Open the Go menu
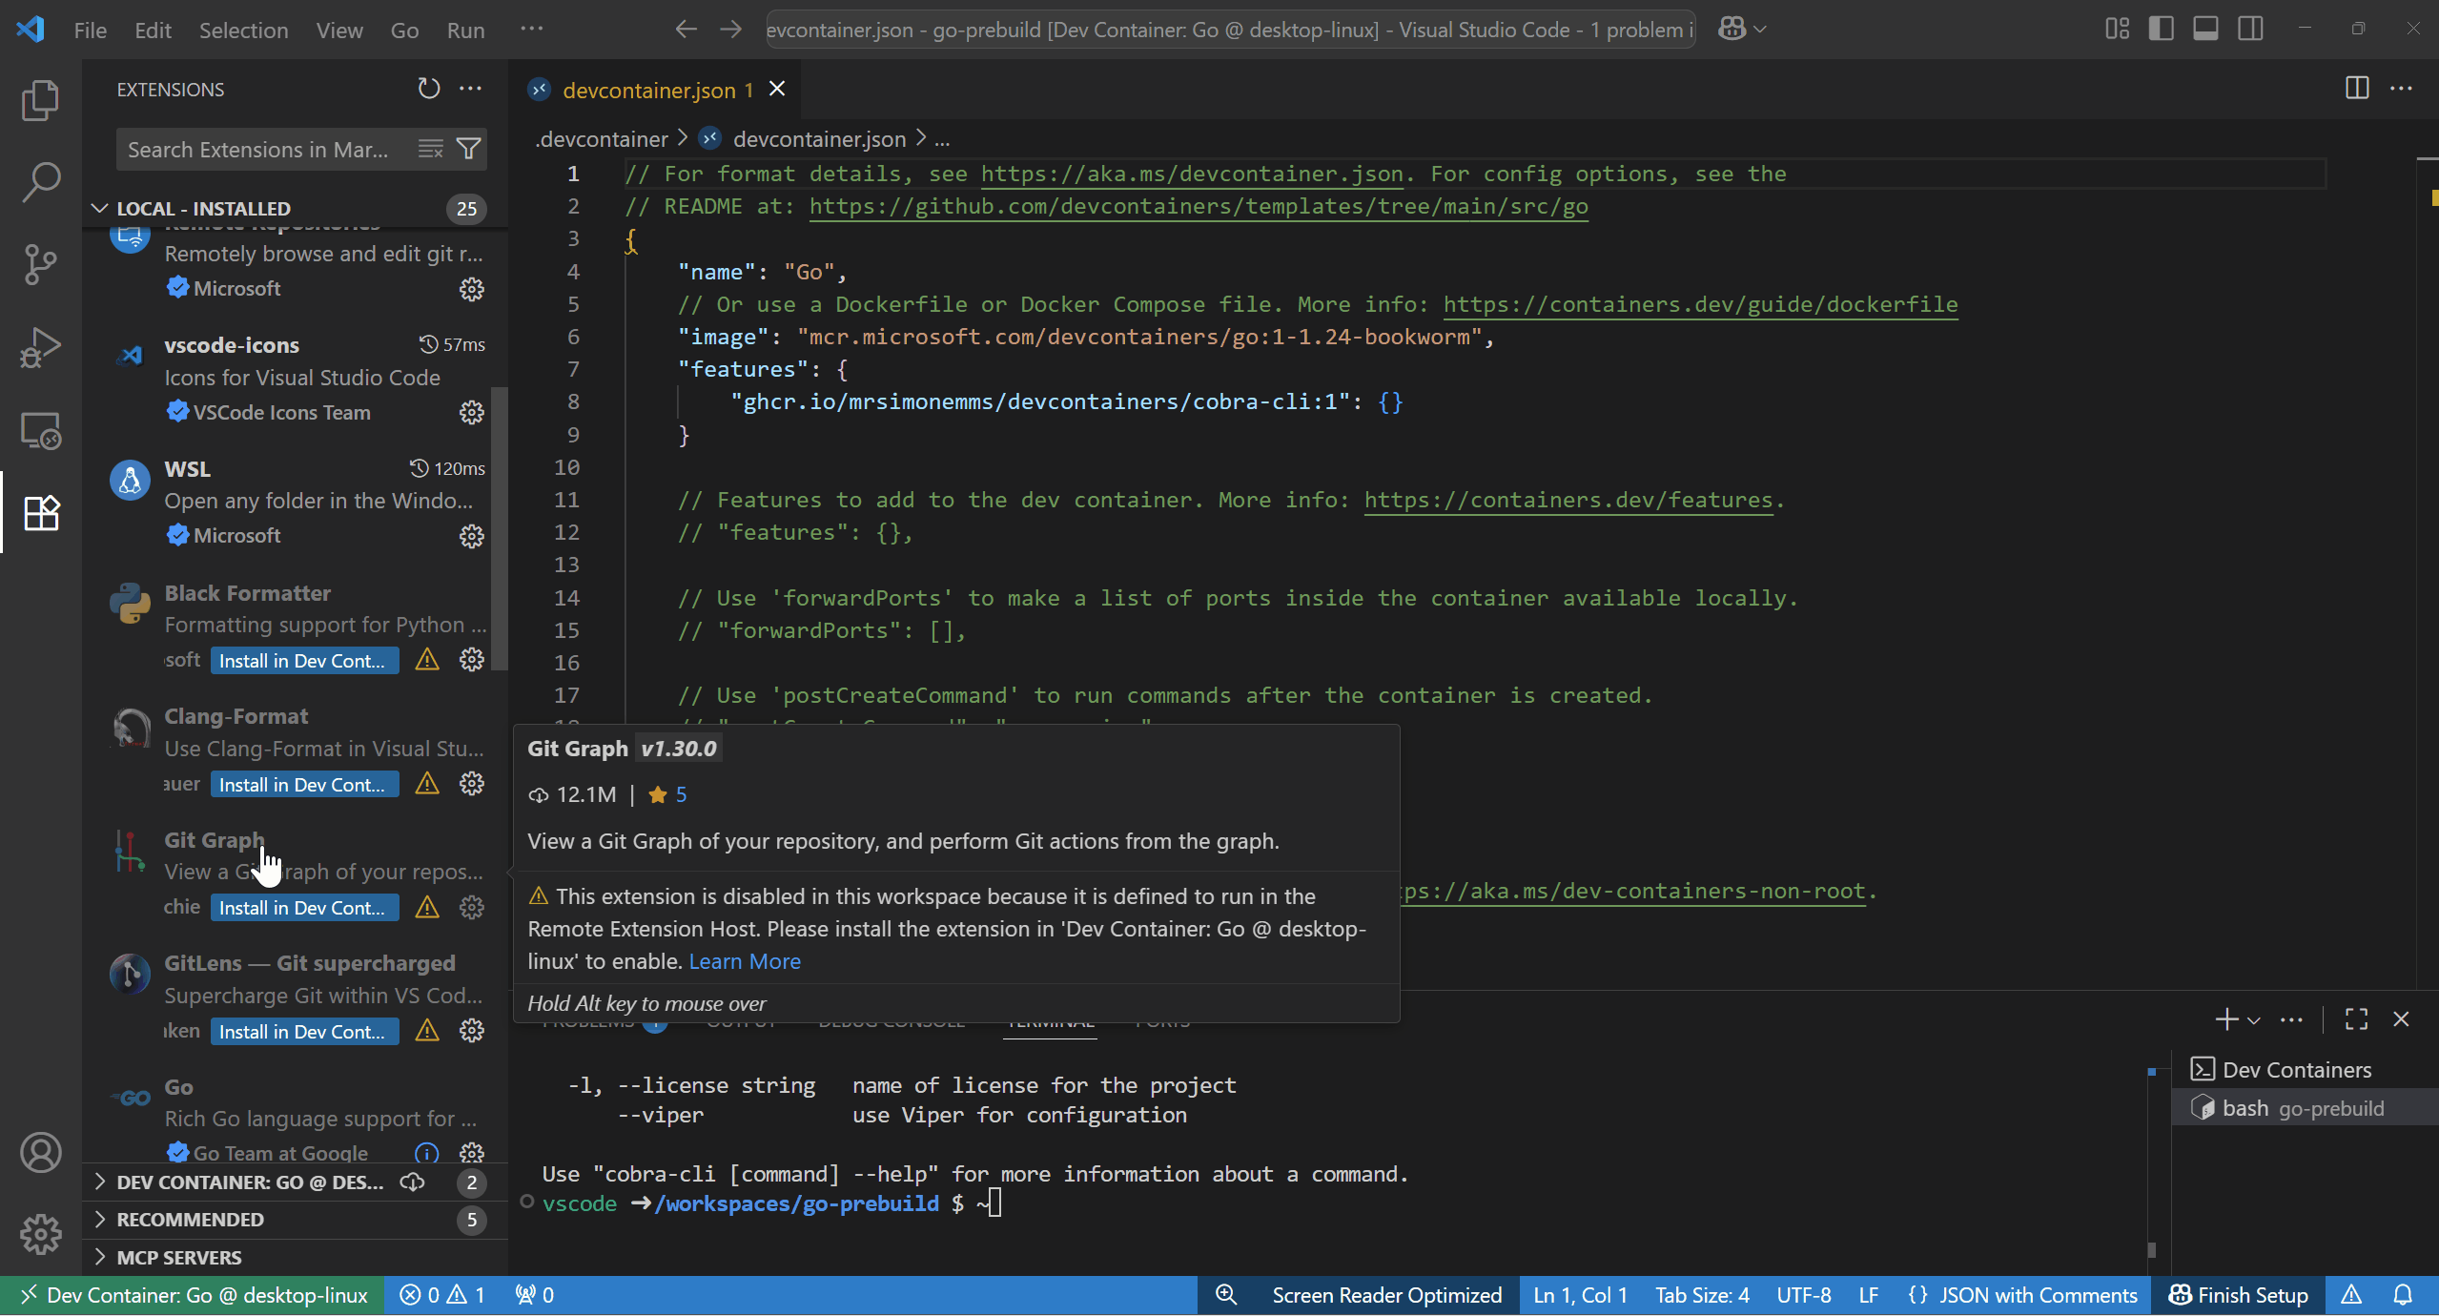 (404, 30)
